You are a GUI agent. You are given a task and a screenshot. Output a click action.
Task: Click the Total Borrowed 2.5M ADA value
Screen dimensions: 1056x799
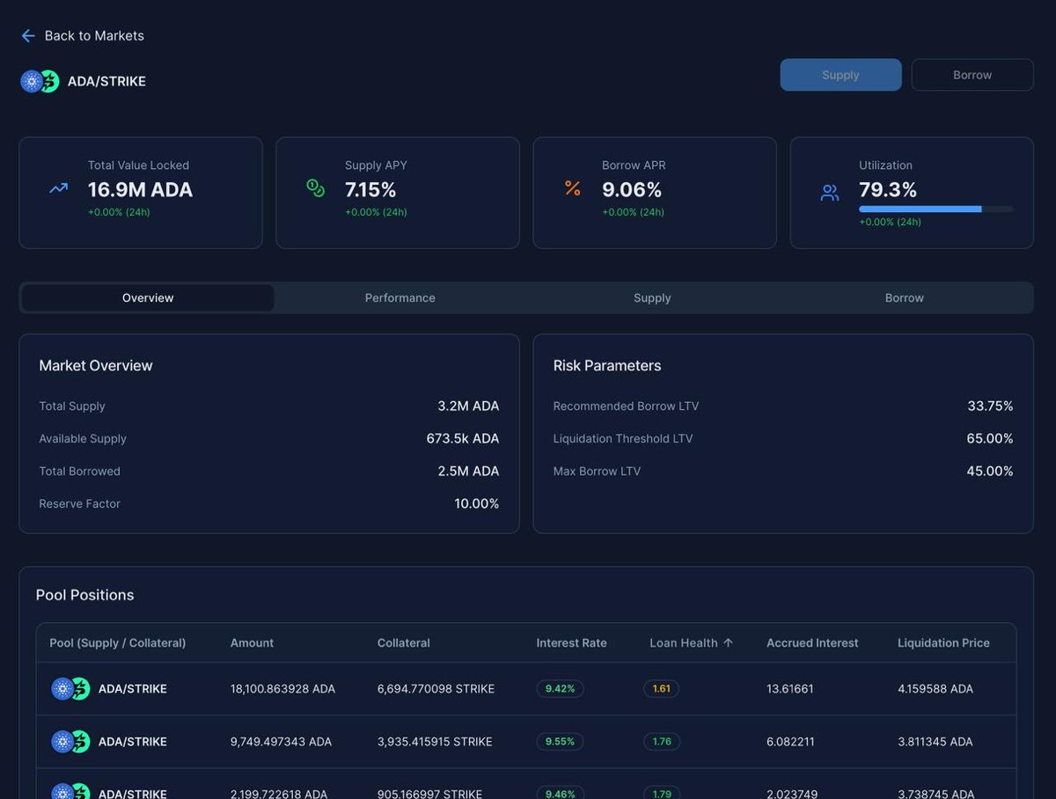[x=468, y=472]
